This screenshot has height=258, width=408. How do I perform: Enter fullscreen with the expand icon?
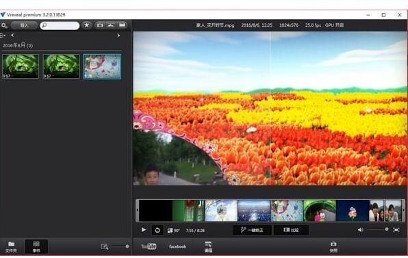tap(396, 230)
